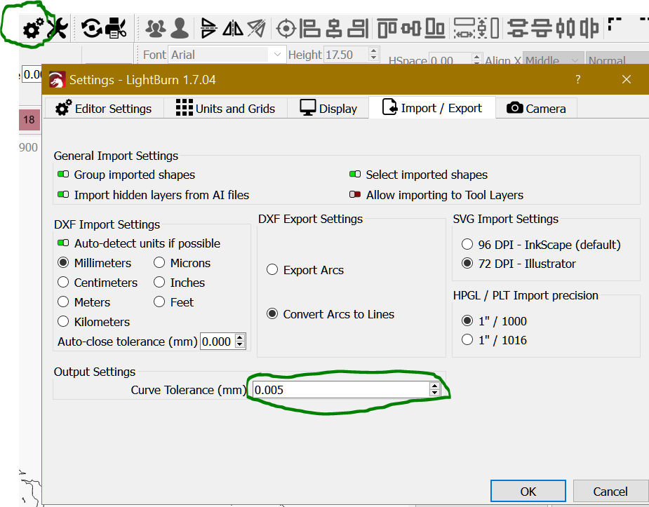
Task: Distribute objects horizontally with equal spacing
Action: (x=589, y=29)
